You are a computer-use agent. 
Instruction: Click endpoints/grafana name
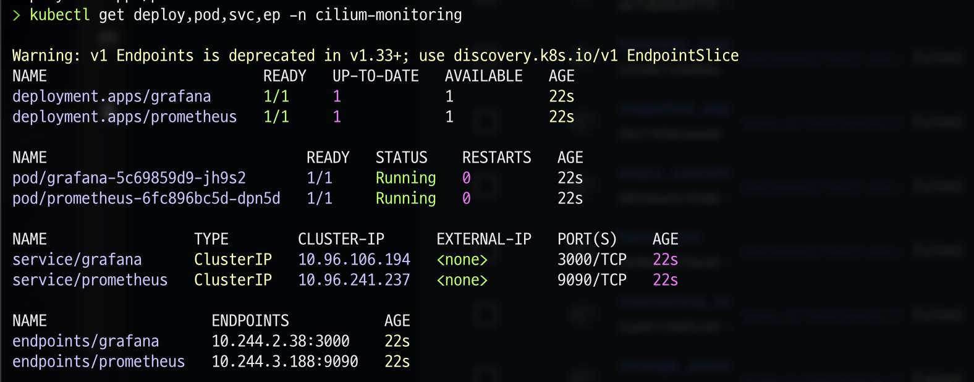coord(86,341)
